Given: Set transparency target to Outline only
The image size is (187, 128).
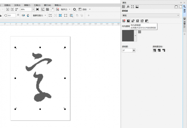Looking at the screenshot, I should pos(163,50).
